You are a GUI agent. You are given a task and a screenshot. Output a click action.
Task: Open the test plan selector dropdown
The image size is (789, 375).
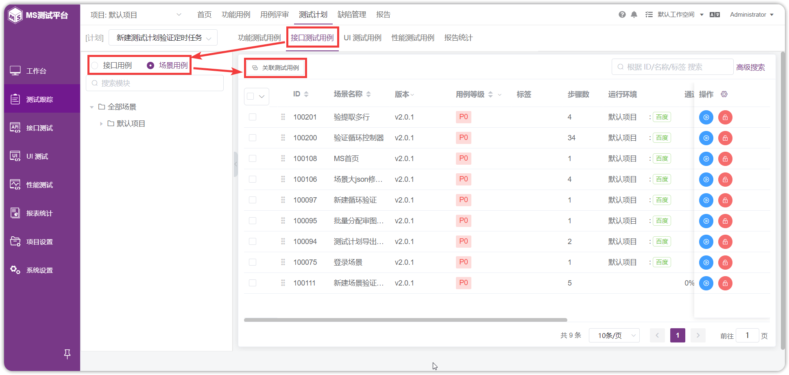point(163,38)
